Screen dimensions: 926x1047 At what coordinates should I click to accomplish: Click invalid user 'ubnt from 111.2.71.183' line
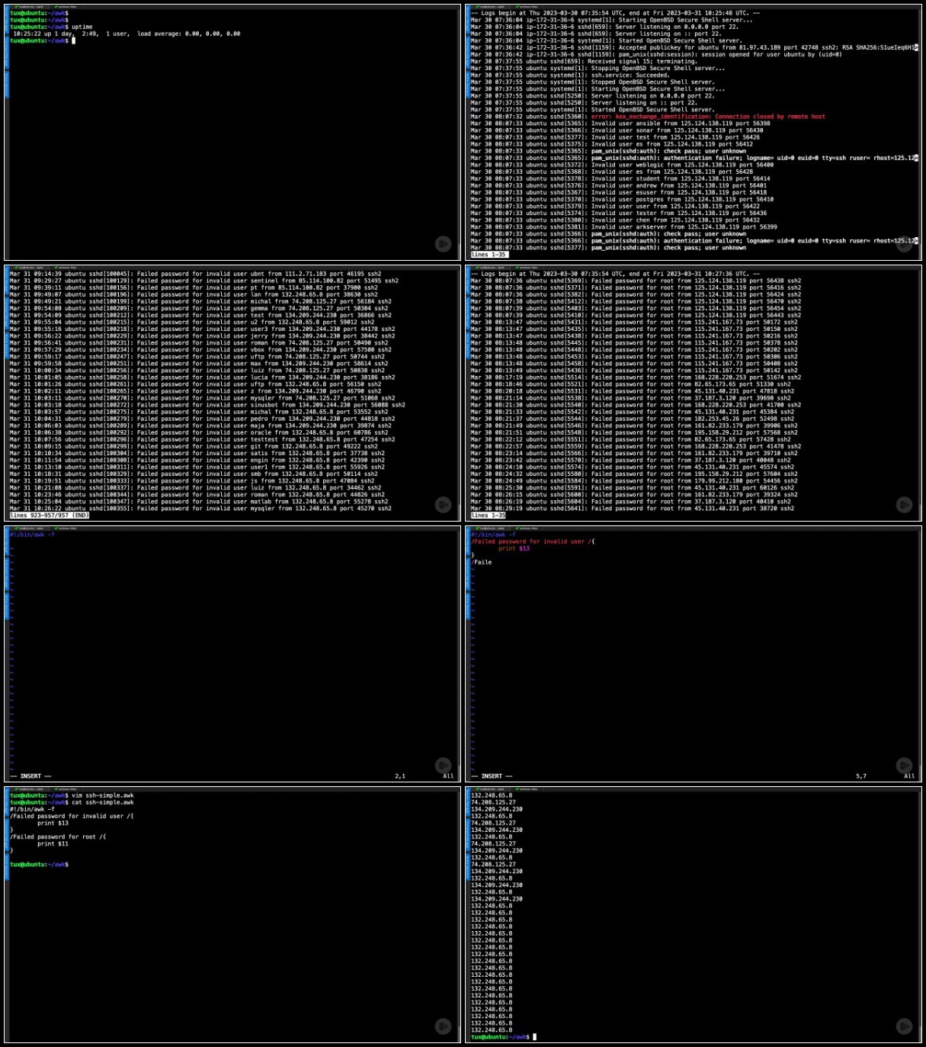[195, 274]
